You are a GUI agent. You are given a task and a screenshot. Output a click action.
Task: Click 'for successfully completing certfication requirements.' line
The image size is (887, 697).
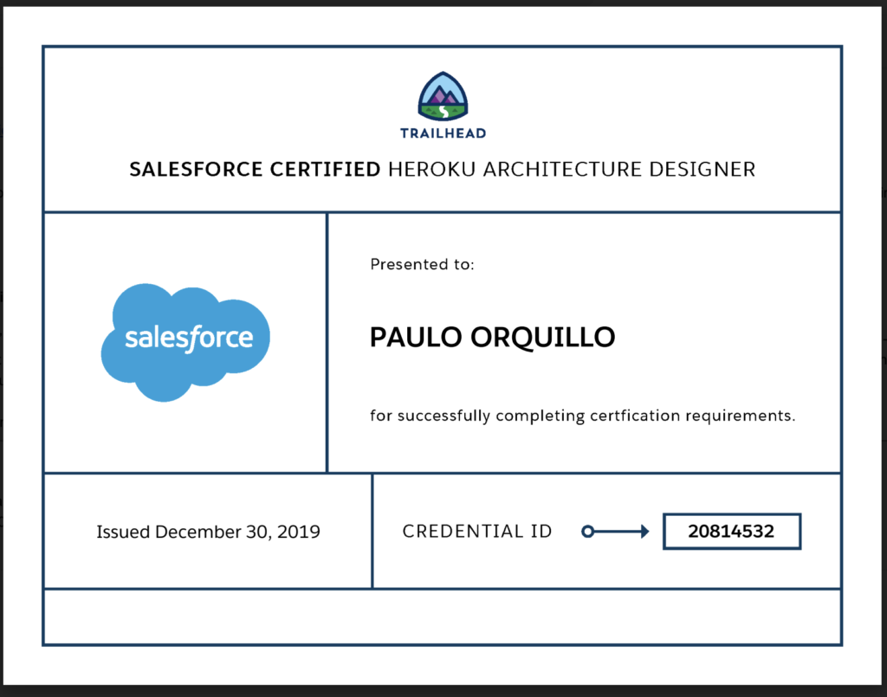583,416
